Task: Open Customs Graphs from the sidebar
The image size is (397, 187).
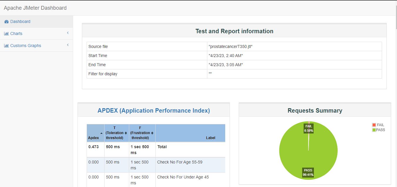Action: pos(26,45)
